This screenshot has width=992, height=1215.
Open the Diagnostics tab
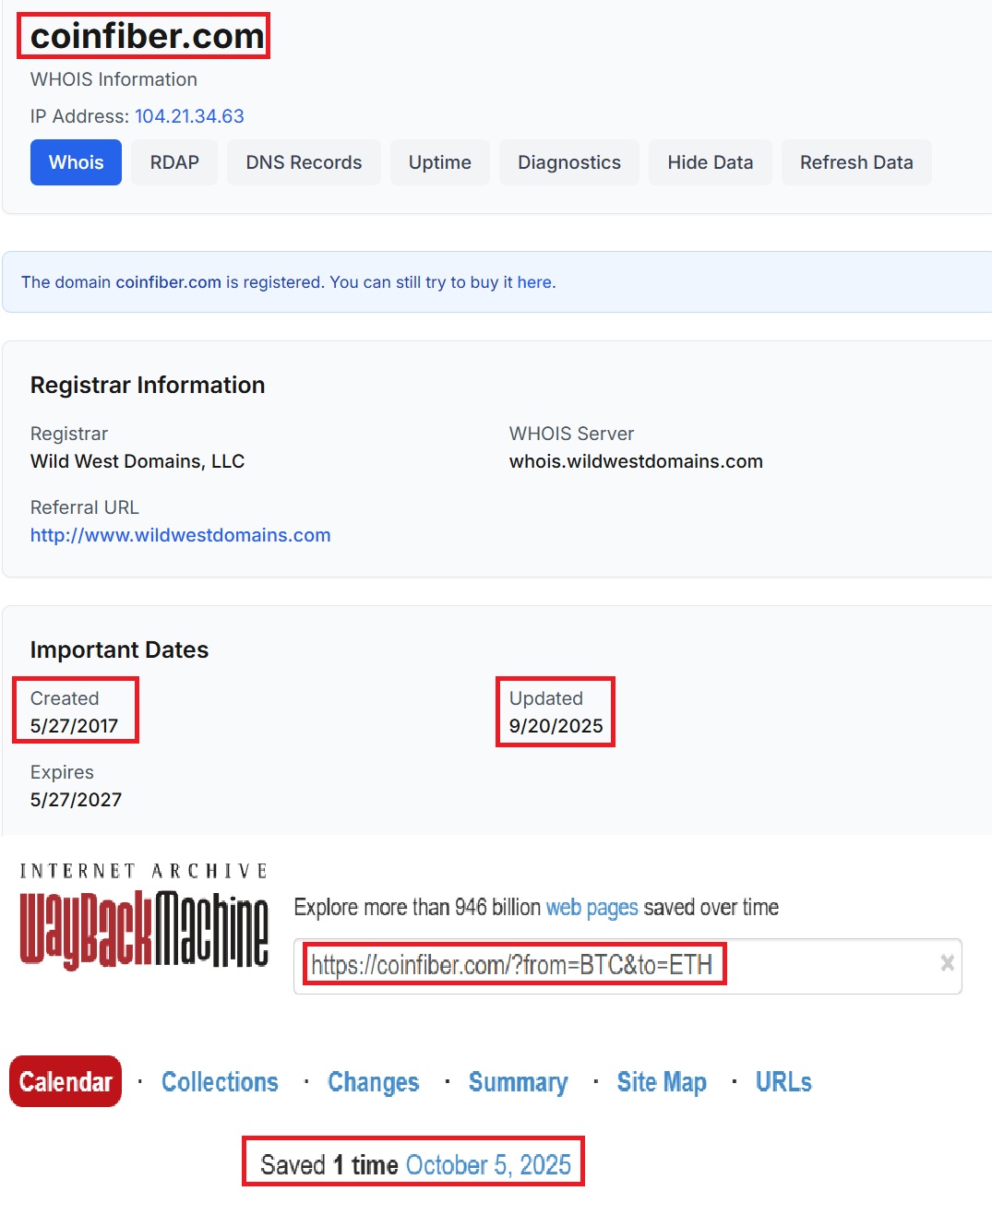568,162
